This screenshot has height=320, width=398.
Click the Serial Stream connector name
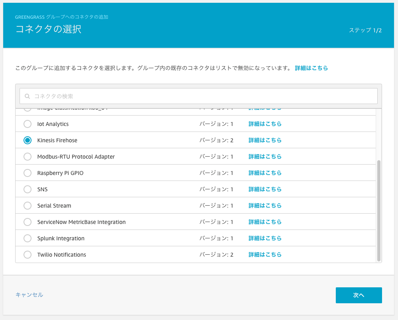click(x=54, y=206)
